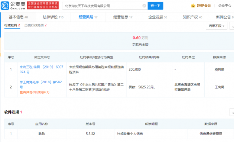Click the version number 5.3.32 cell
The width and height of the screenshot is (234, 142).
[x=90, y=134]
